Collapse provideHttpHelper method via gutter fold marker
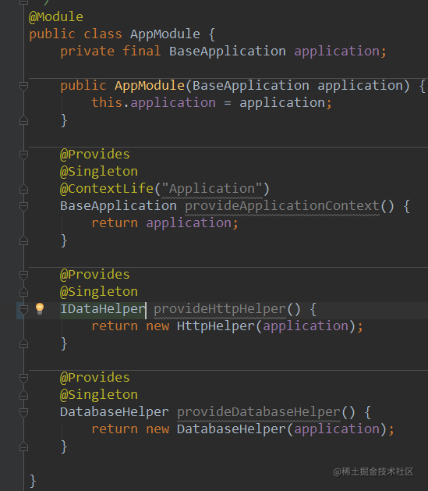 [x=23, y=309]
